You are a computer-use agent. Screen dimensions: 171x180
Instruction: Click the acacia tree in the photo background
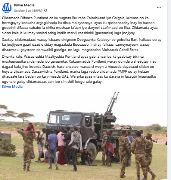click(x=25, y=117)
